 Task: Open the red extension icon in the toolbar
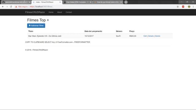[183, 7]
